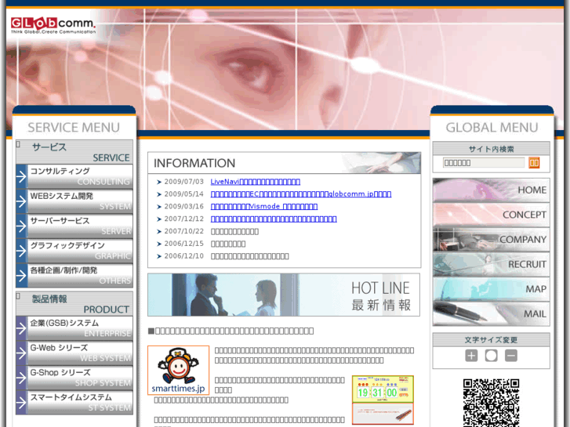Click the 2006/12/10 news entry text
The width and height of the screenshot is (570, 427).
coord(250,256)
